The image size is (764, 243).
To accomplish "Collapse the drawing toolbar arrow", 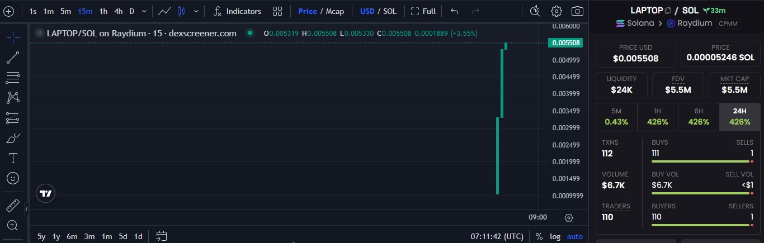I will [x=26, y=209].
